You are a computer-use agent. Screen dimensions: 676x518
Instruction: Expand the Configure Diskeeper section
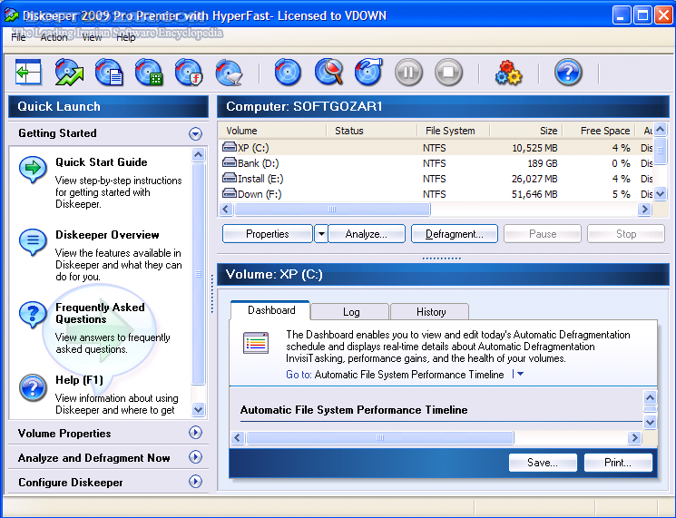[195, 482]
